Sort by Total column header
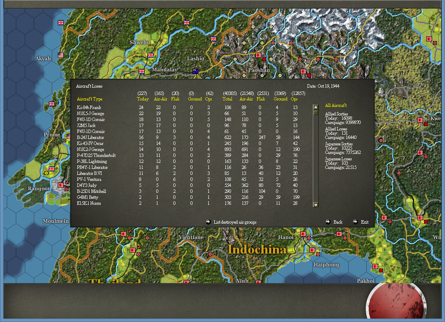The width and height of the screenshot is (445, 322). click(227, 99)
